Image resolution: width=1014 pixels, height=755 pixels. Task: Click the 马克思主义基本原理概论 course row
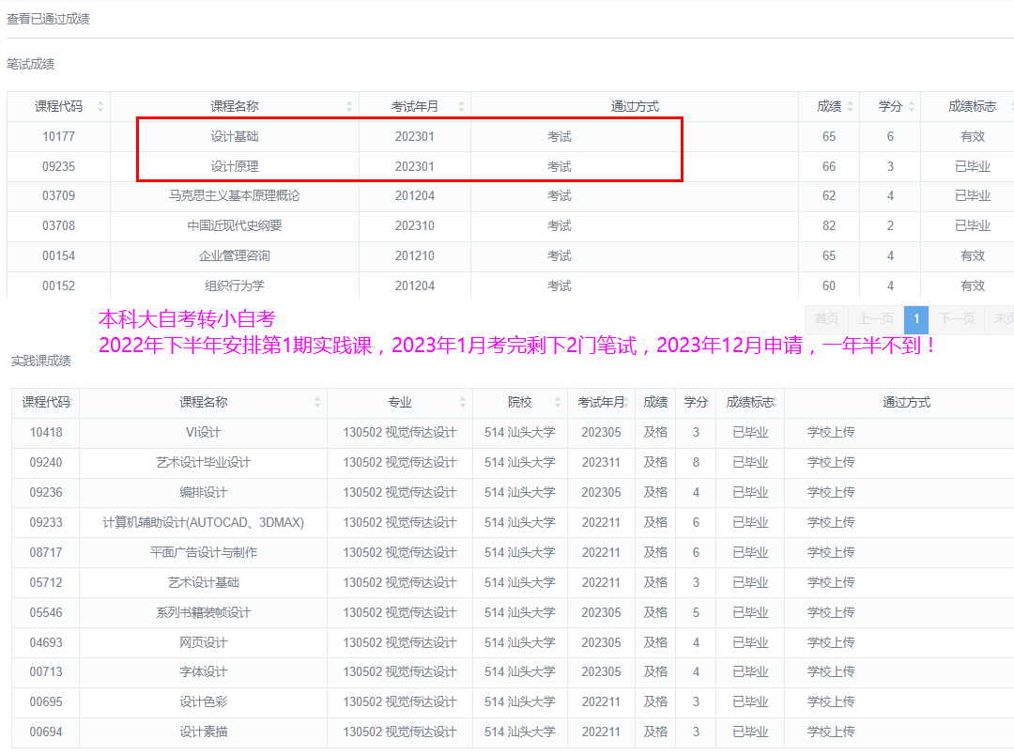pos(235,196)
